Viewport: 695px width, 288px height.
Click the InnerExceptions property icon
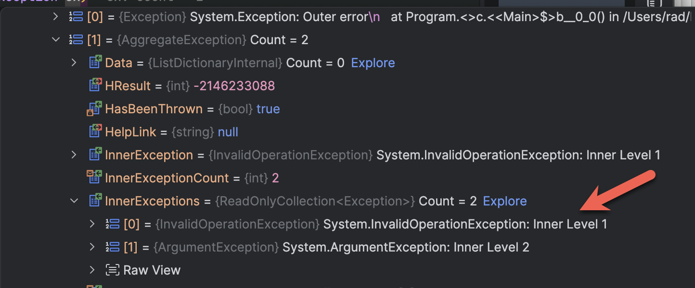point(95,201)
